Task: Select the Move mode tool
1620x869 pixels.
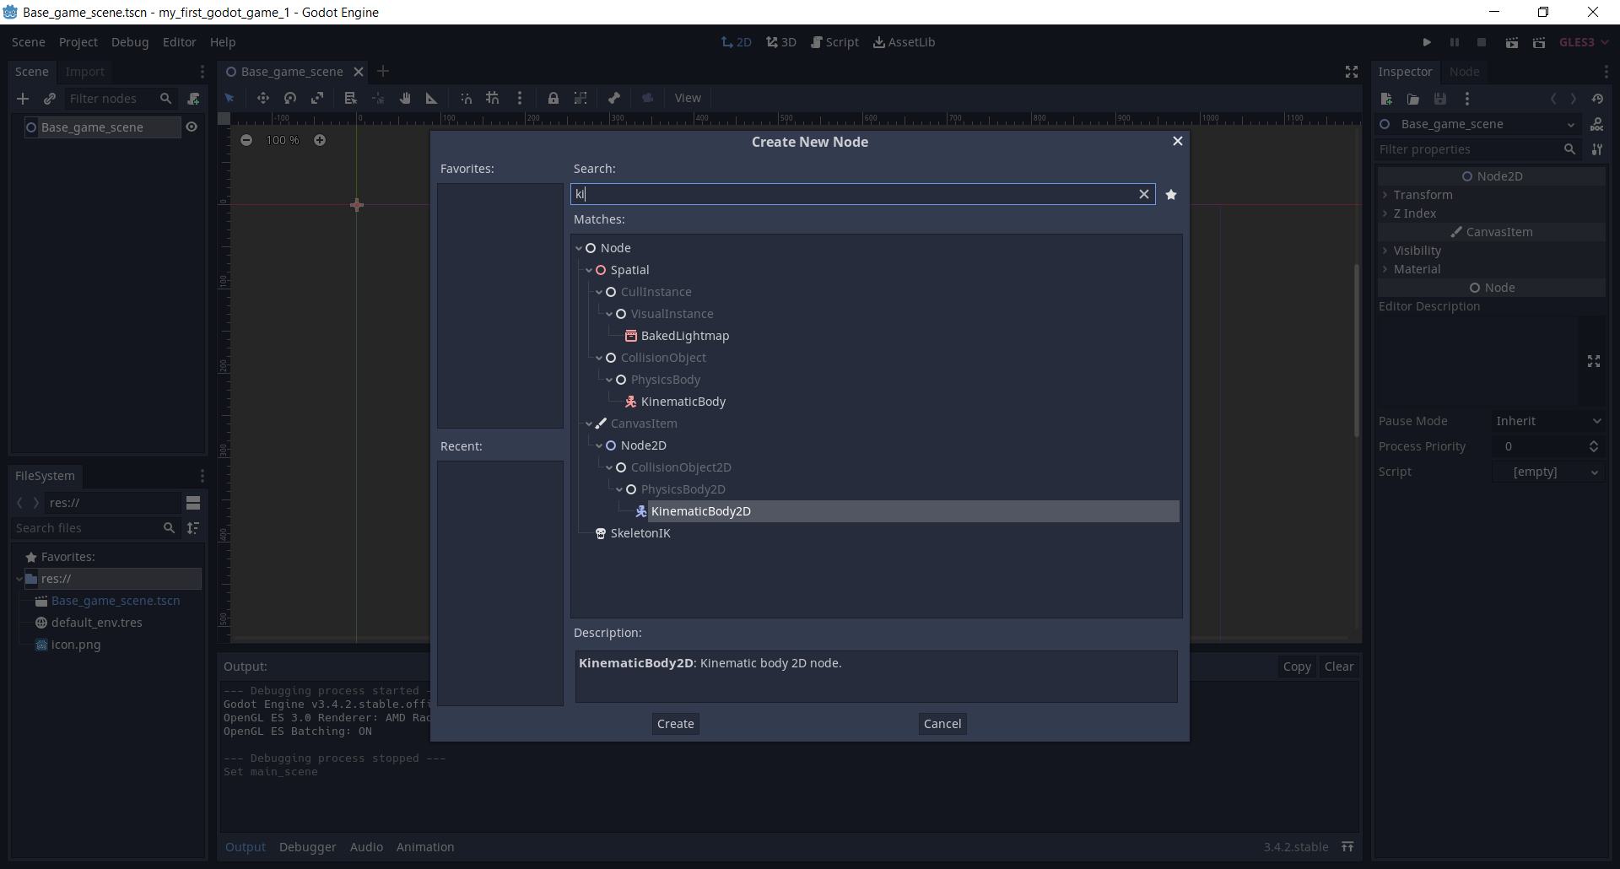Action: [x=263, y=98]
